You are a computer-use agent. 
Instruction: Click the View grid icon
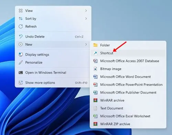(x=21, y=11)
